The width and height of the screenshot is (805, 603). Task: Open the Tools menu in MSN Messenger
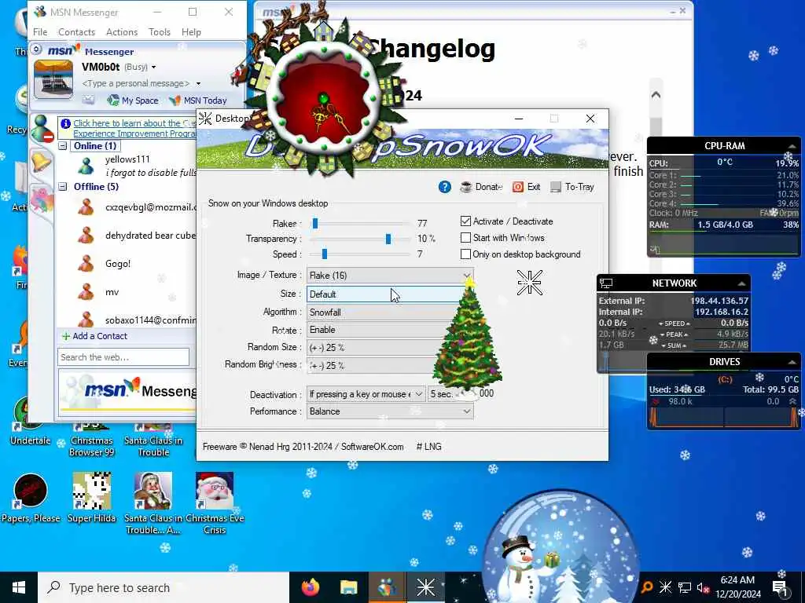pyautogui.click(x=160, y=31)
